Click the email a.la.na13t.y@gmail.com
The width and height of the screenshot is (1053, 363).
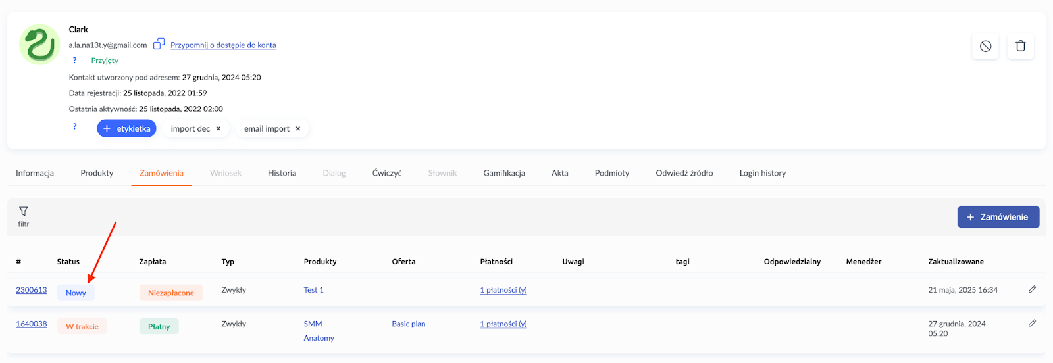[x=108, y=45]
